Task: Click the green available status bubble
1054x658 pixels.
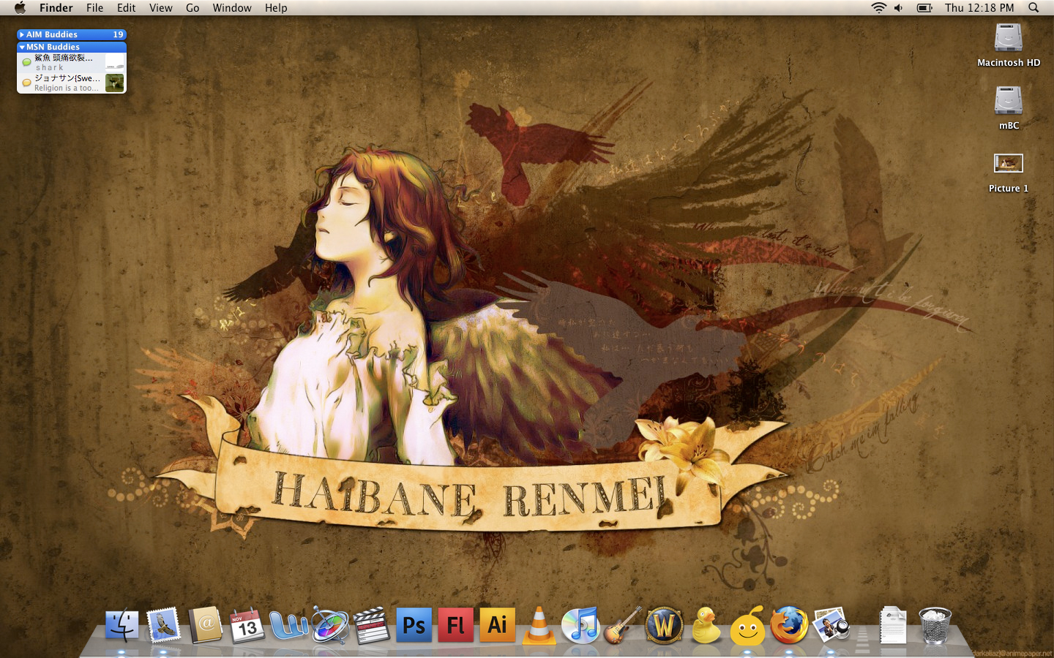Action: [26, 62]
